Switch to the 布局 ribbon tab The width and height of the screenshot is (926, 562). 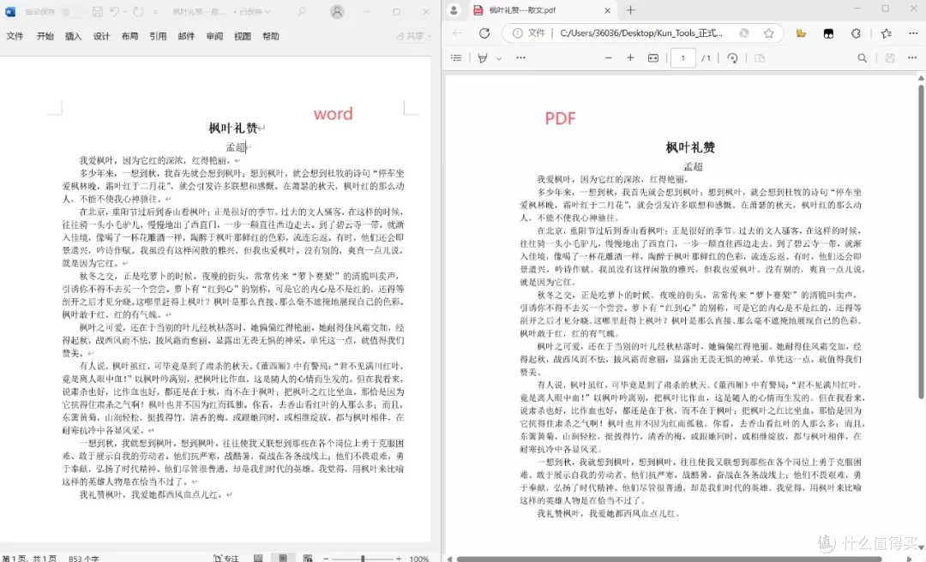(130, 36)
